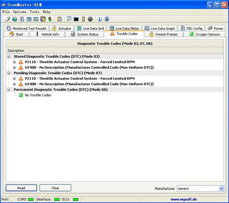The image size is (229, 203).
Task: Click the Clear button
Action: pos(55,188)
